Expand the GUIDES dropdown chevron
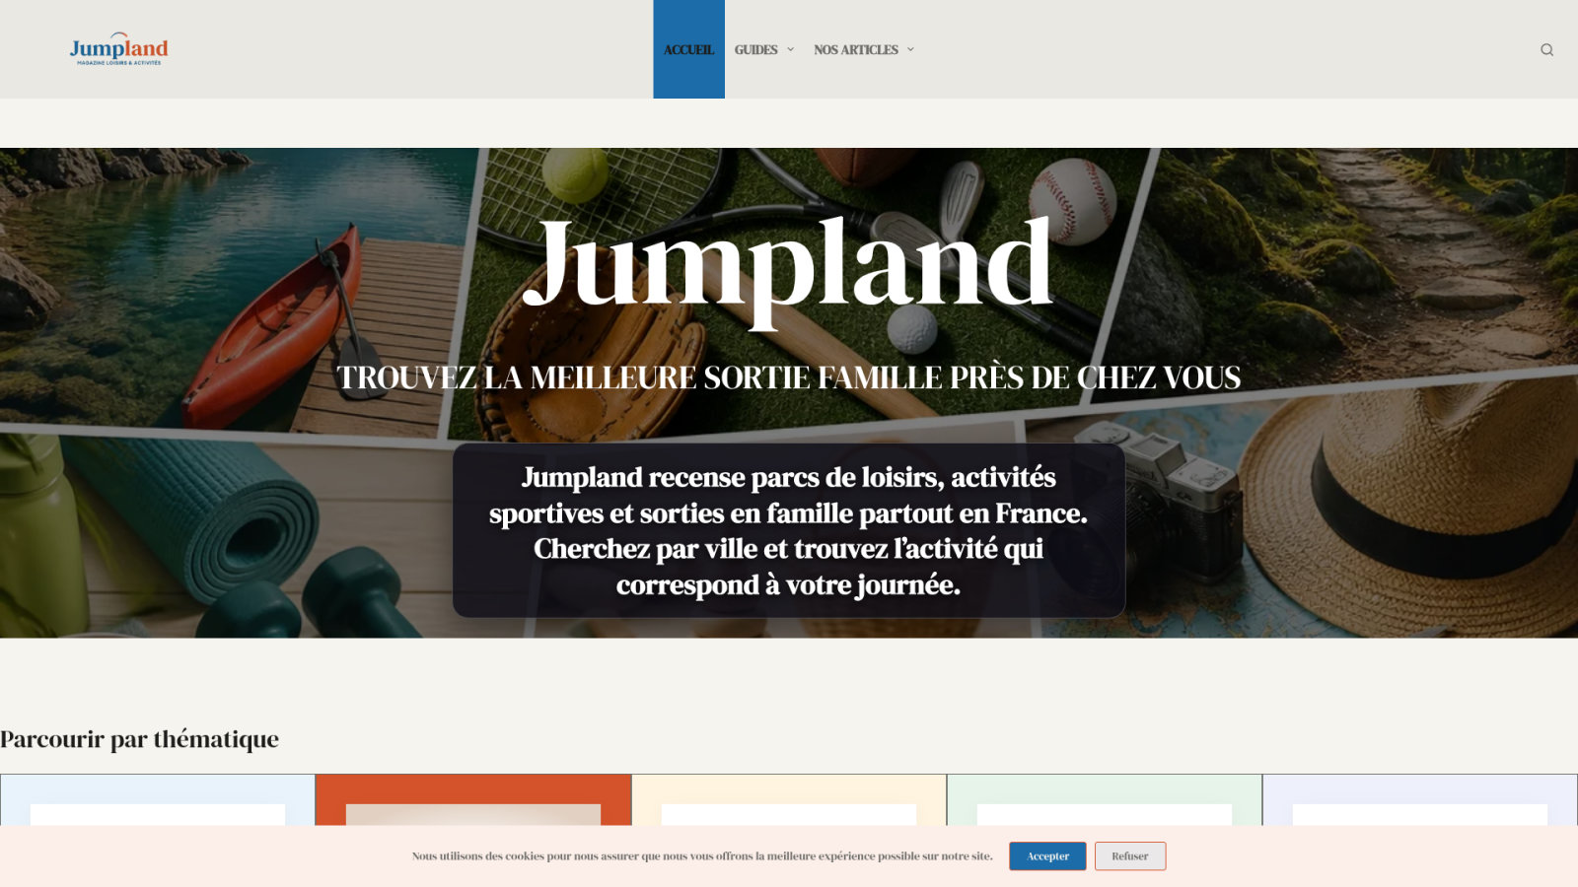The image size is (1578, 887). pyautogui.click(x=790, y=49)
